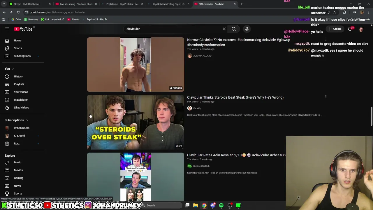Open the Peptider24 bookmark
The width and height of the screenshot is (373, 210).
click(96, 20)
